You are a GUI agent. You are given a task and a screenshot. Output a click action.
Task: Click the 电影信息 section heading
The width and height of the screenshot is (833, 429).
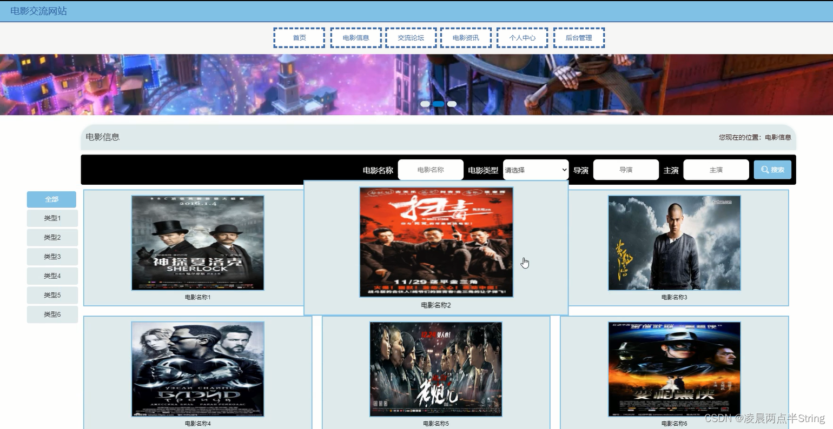pyautogui.click(x=103, y=137)
